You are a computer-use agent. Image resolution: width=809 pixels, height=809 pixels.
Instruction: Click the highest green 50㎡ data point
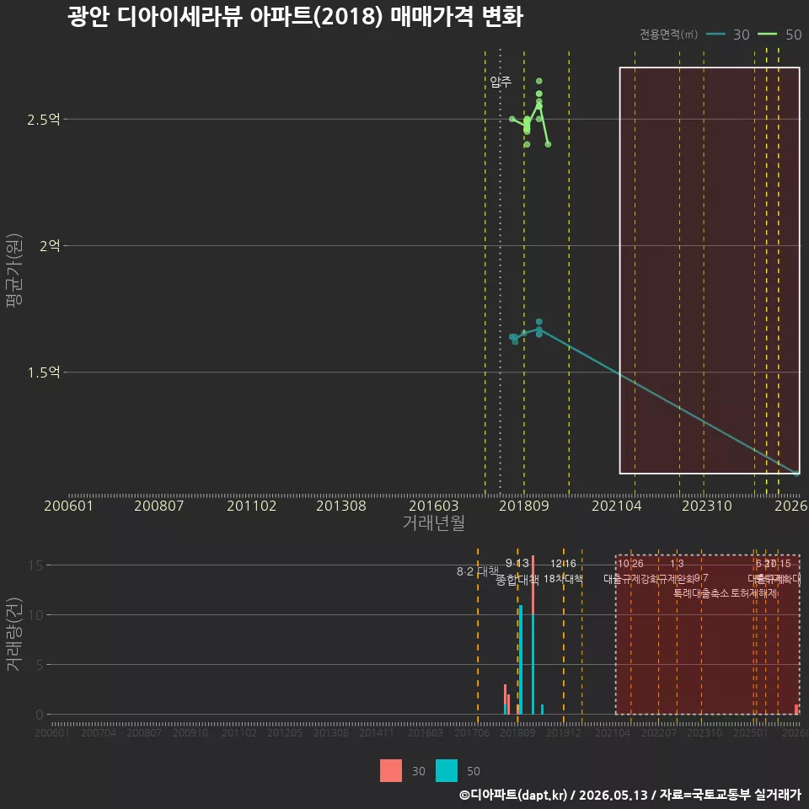pyautogui.click(x=538, y=81)
